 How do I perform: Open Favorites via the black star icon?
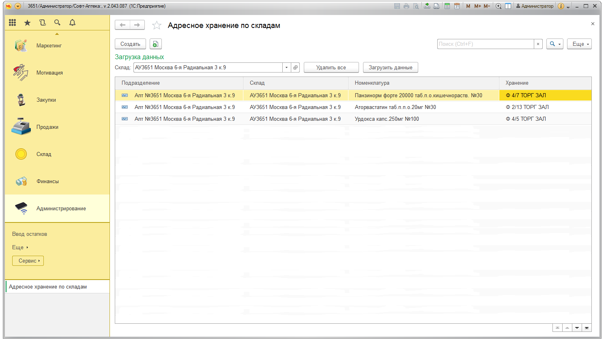click(27, 23)
